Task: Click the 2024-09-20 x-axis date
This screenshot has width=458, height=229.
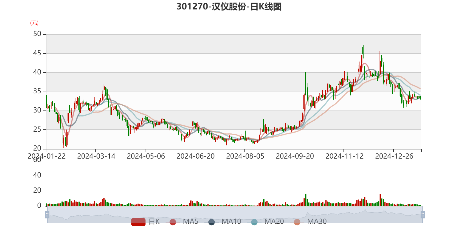Action: pyautogui.click(x=295, y=156)
